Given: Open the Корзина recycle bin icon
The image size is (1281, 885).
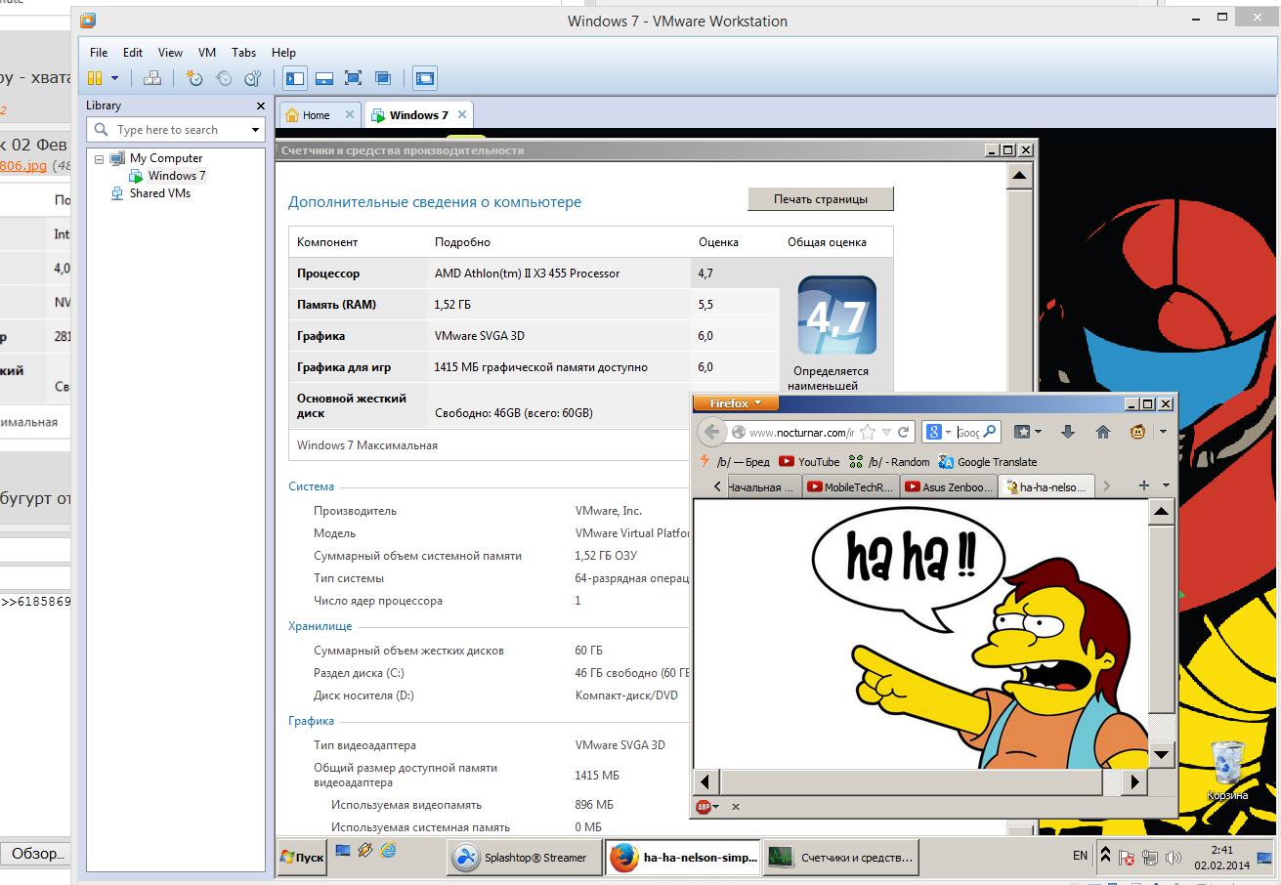Looking at the screenshot, I should pos(1227,771).
